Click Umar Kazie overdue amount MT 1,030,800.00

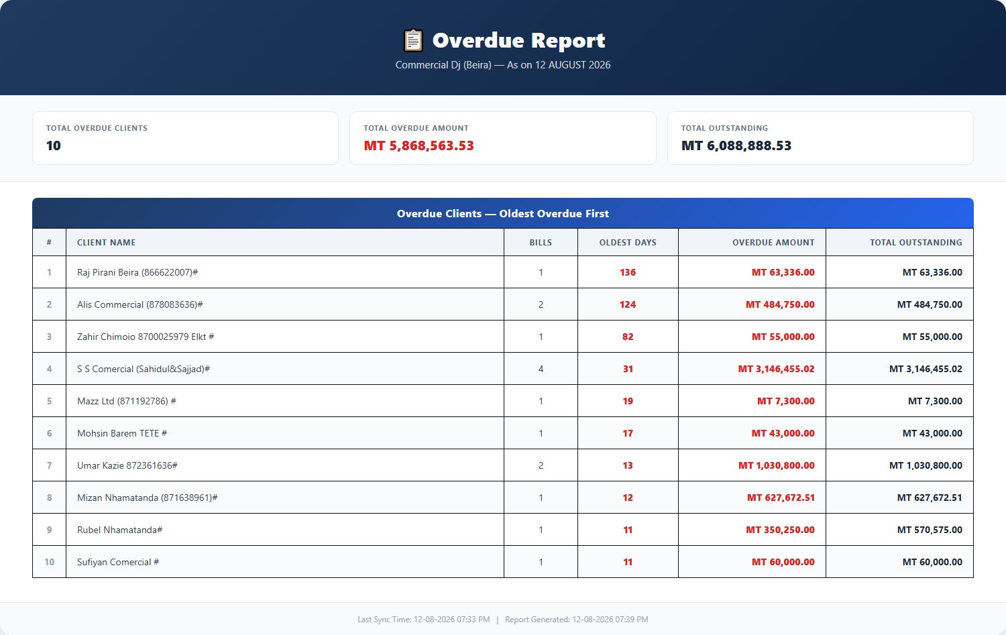[777, 465]
